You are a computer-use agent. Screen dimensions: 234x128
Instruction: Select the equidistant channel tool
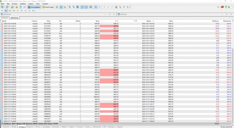(116, 7)
